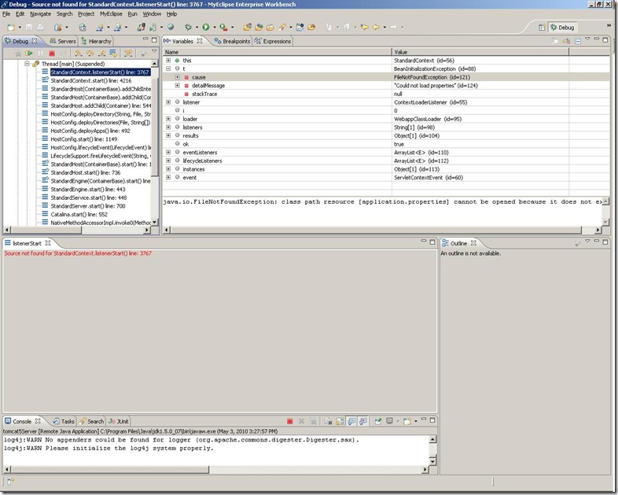Toggle Scroll Lock in Console toolbar
The height and width of the screenshot is (495, 618).
[x=341, y=422]
